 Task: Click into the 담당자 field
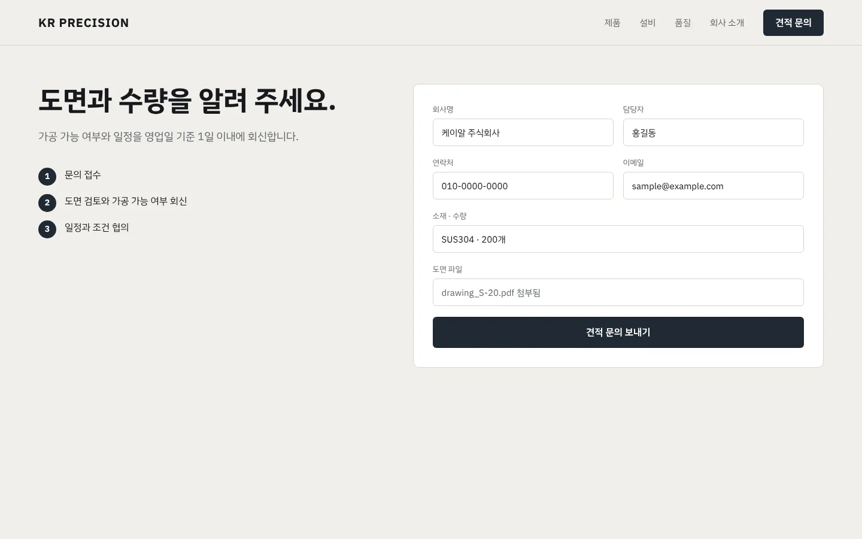coord(714,132)
